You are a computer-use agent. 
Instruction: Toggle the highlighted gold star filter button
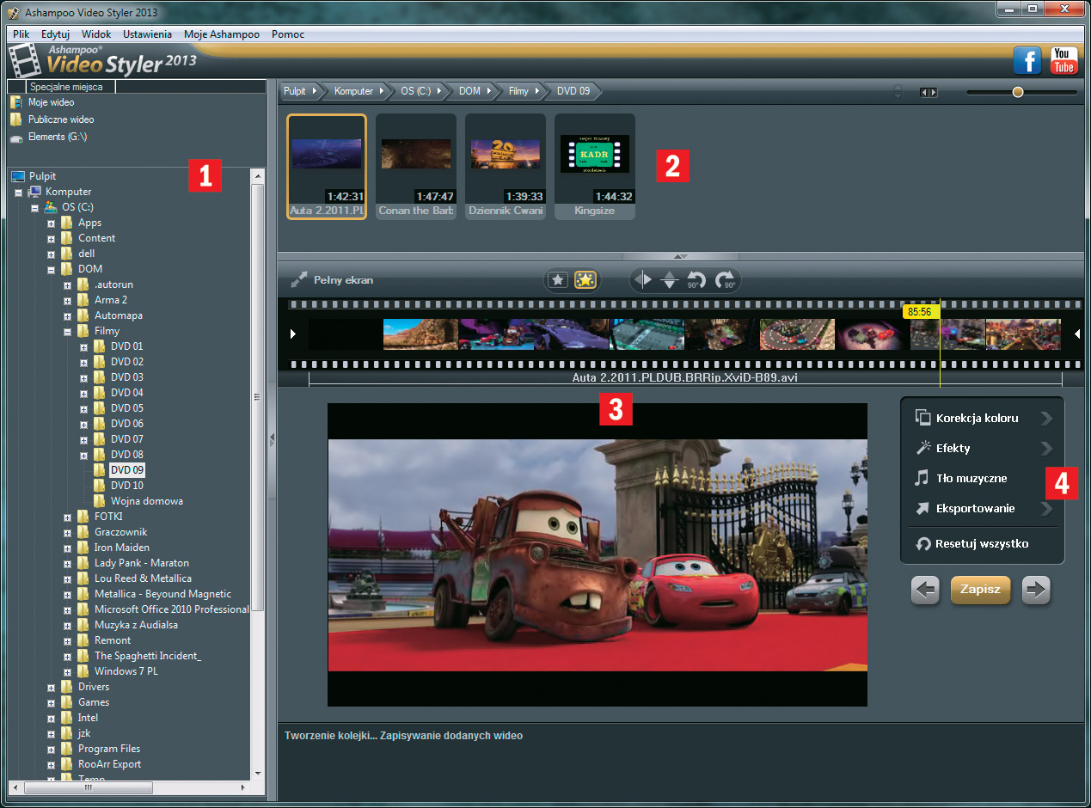585,280
